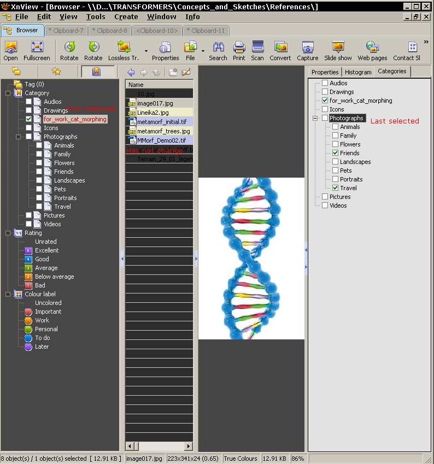Select file MMorf_Demo02.tif
This screenshot has height=464, width=434.
tap(159, 140)
